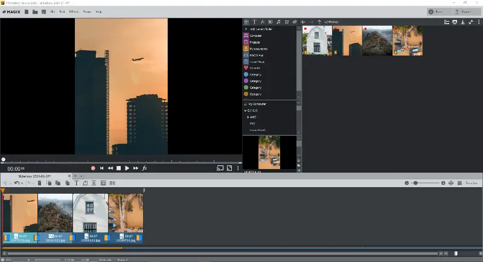Viewport: 483px width, 262px height.
Task: Open the music note audio tab in Media Pool
Action: click(278, 22)
